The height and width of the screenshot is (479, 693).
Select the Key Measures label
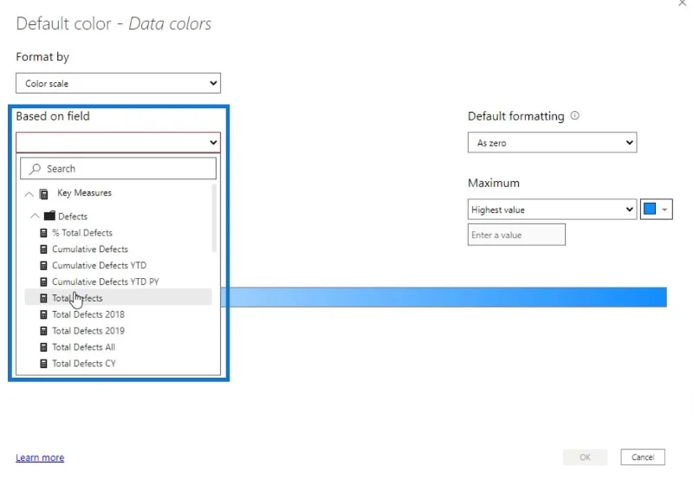84,192
